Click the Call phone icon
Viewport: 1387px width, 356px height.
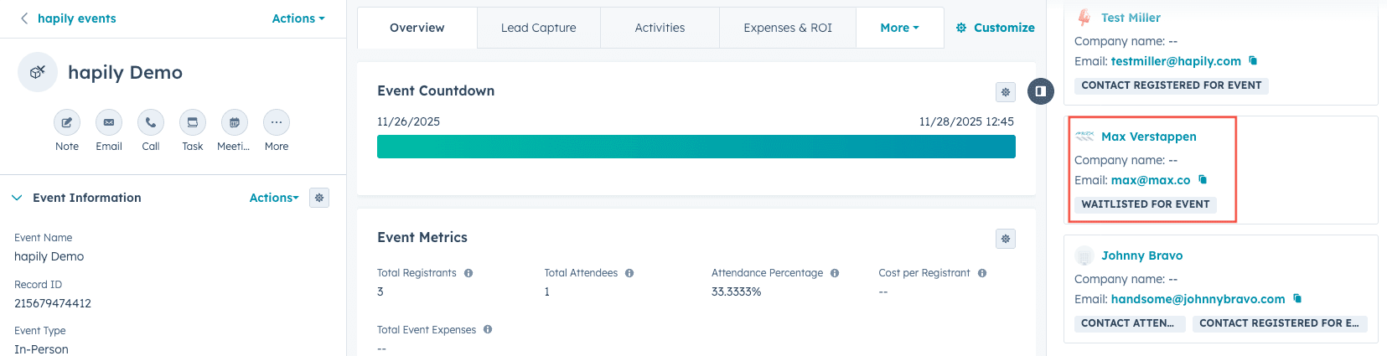pos(151,122)
